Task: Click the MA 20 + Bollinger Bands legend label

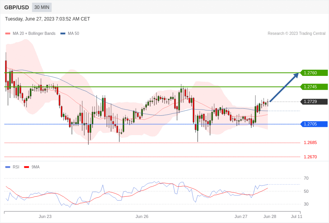Action: tap(34, 34)
